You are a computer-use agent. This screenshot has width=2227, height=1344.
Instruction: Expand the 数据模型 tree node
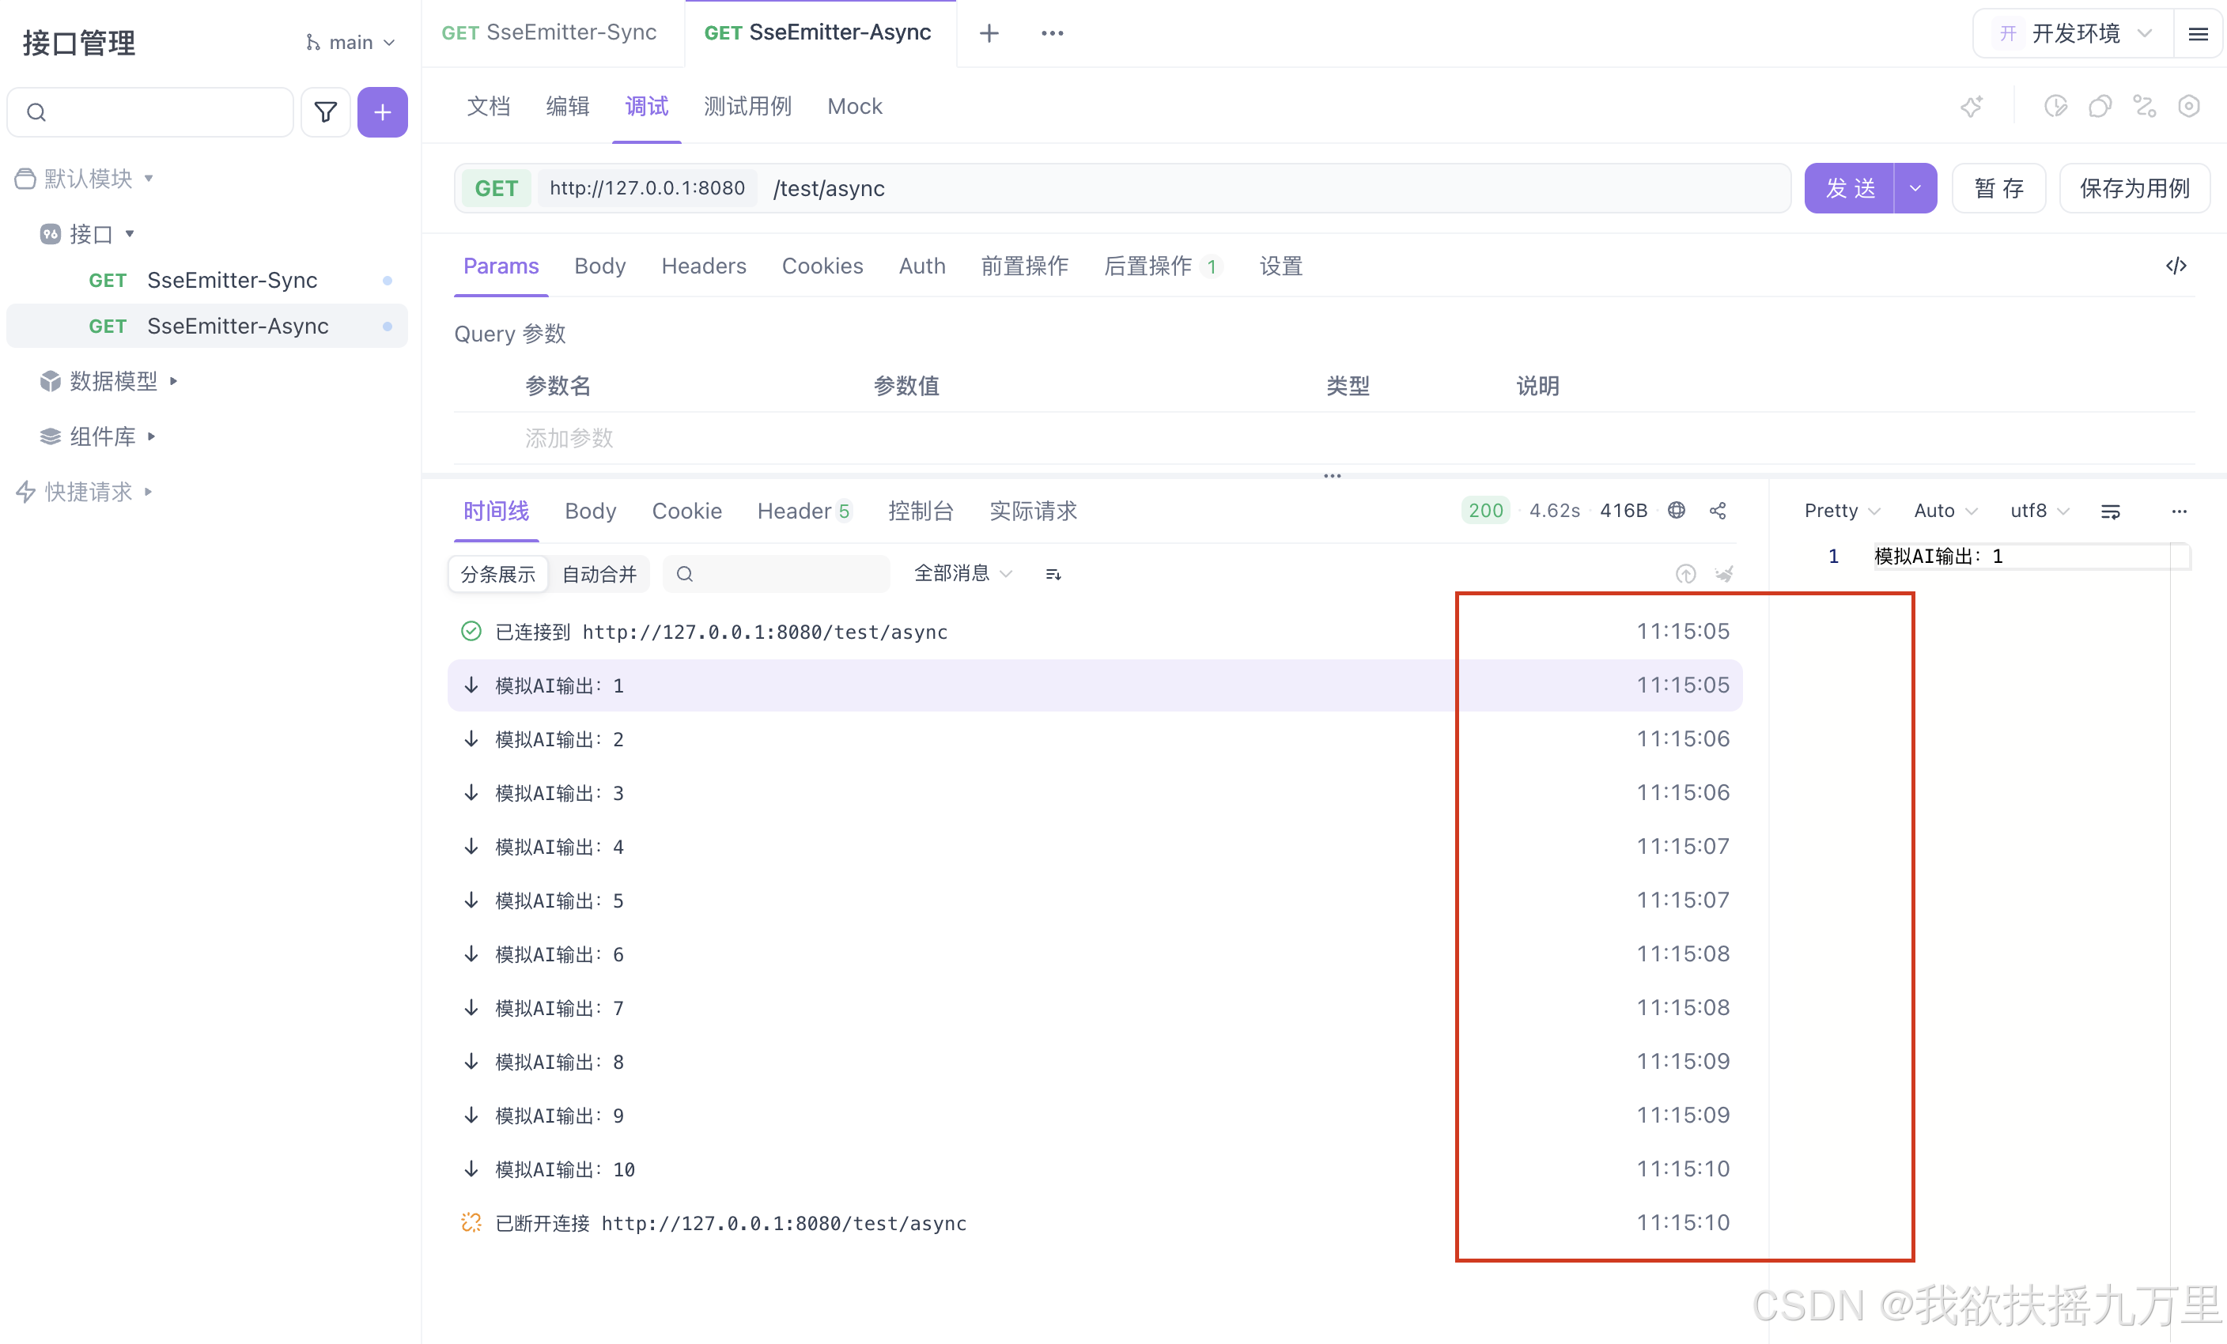pos(173,381)
